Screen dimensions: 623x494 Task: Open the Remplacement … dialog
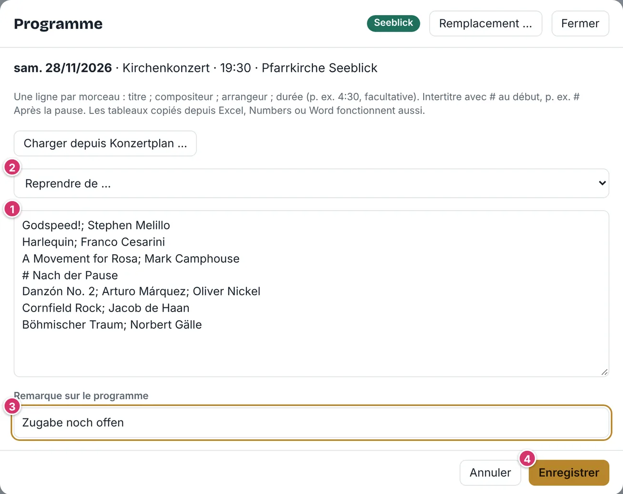click(485, 23)
